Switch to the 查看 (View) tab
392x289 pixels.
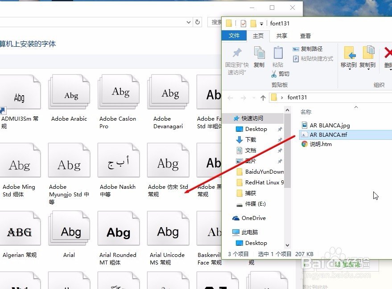(305, 36)
